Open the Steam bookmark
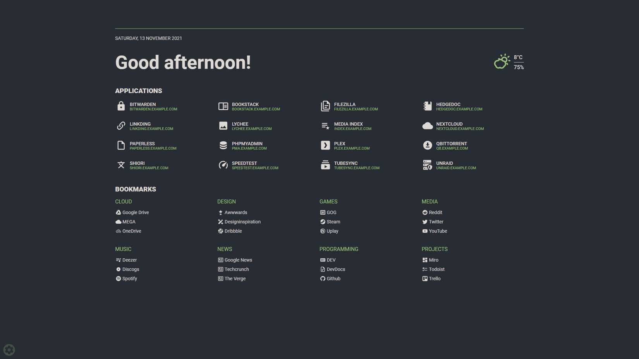 click(333, 222)
